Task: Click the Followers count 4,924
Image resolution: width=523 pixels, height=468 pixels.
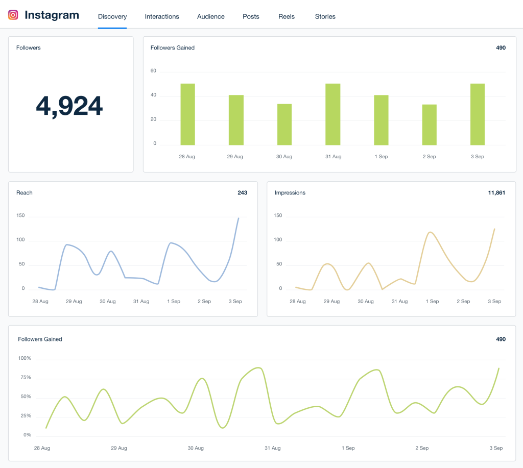Action: point(70,106)
